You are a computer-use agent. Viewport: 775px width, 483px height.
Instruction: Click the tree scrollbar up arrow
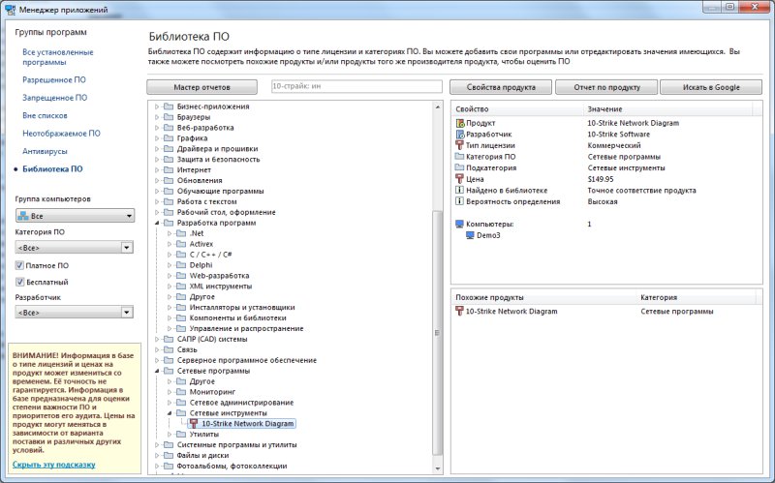438,106
